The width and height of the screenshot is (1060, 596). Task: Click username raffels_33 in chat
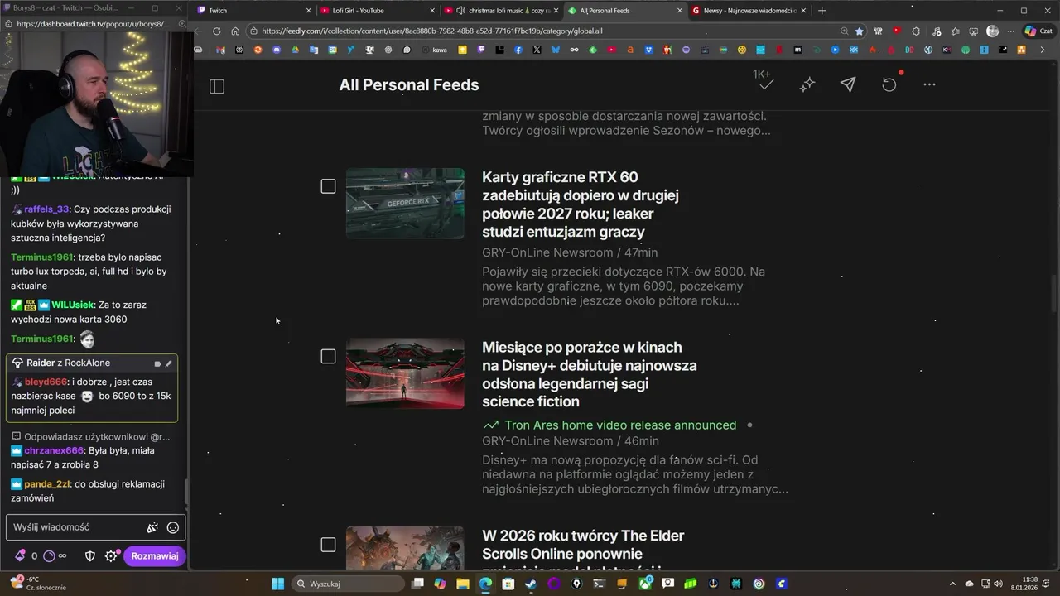(x=46, y=209)
